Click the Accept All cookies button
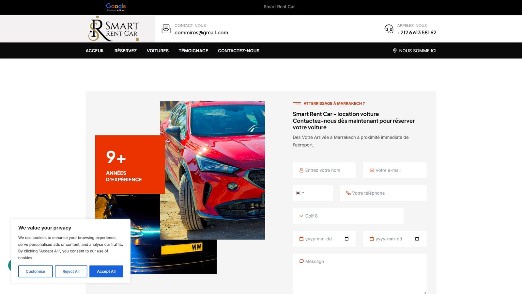Image resolution: width=522 pixels, height=294 pixels. pos(106,271)
